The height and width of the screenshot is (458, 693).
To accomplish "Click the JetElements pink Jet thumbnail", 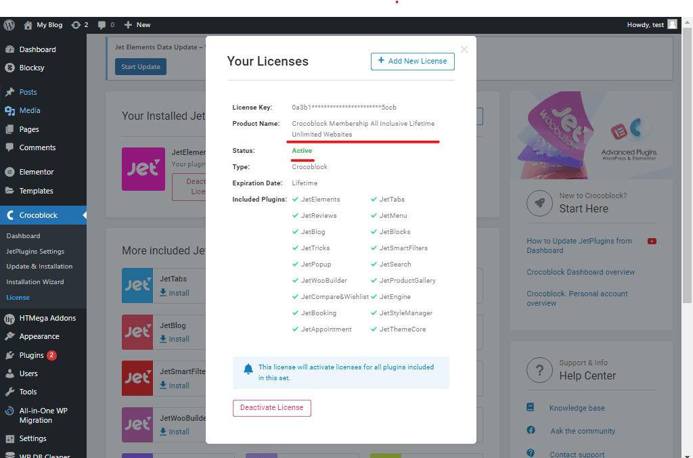I will pos(143,169).
